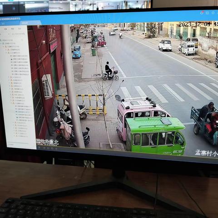
Task: Click last icon in video bottom toolbar
Action: click(56, 149)
